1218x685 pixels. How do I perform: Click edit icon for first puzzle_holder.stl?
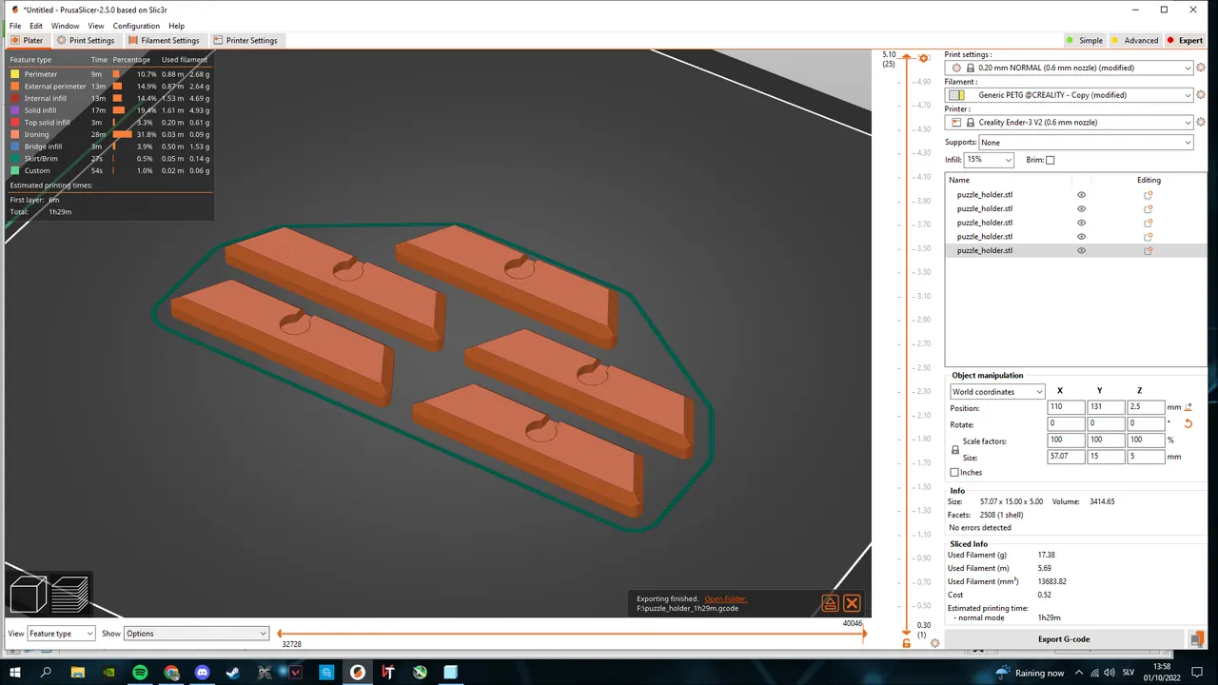click(x=1149, y=195)
